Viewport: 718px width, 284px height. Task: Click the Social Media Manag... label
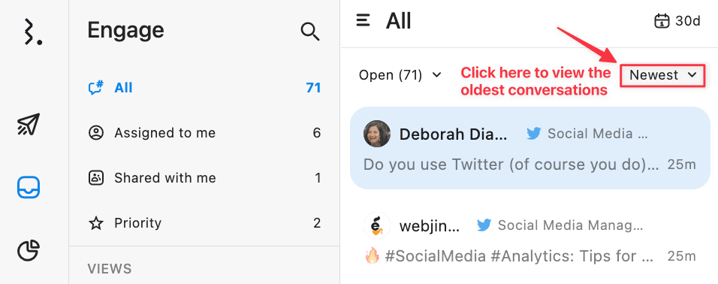coord(571,225)
